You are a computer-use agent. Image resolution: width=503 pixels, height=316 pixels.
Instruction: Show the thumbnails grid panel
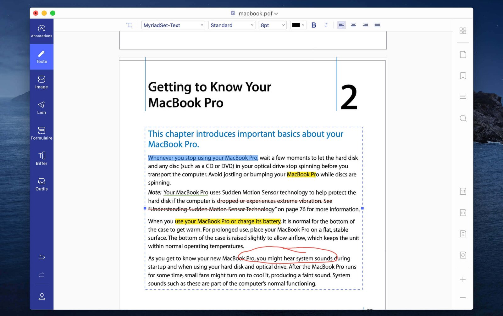[x=463, y=31]
